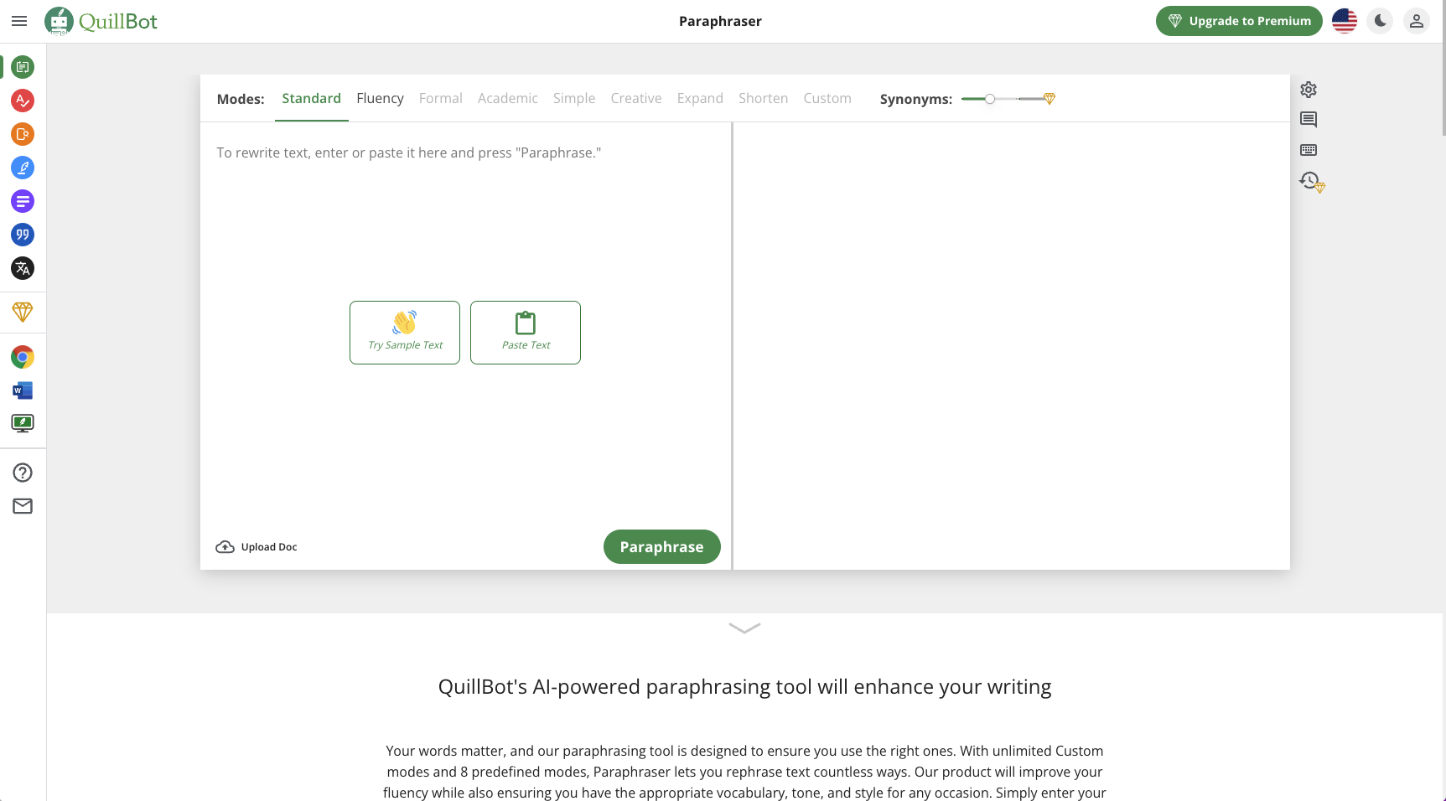
Task: Switch to Fluency mode
Action: [x=380, y=99]
